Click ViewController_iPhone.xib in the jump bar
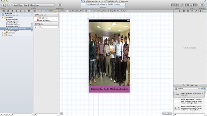Screen dimensions: 207x116 tap(77, 11)
